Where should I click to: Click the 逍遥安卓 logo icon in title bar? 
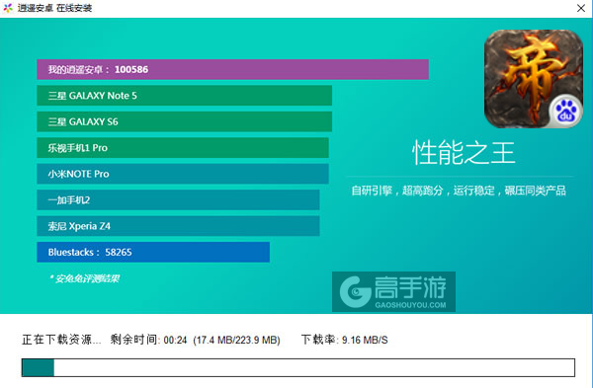pos(8,8)
